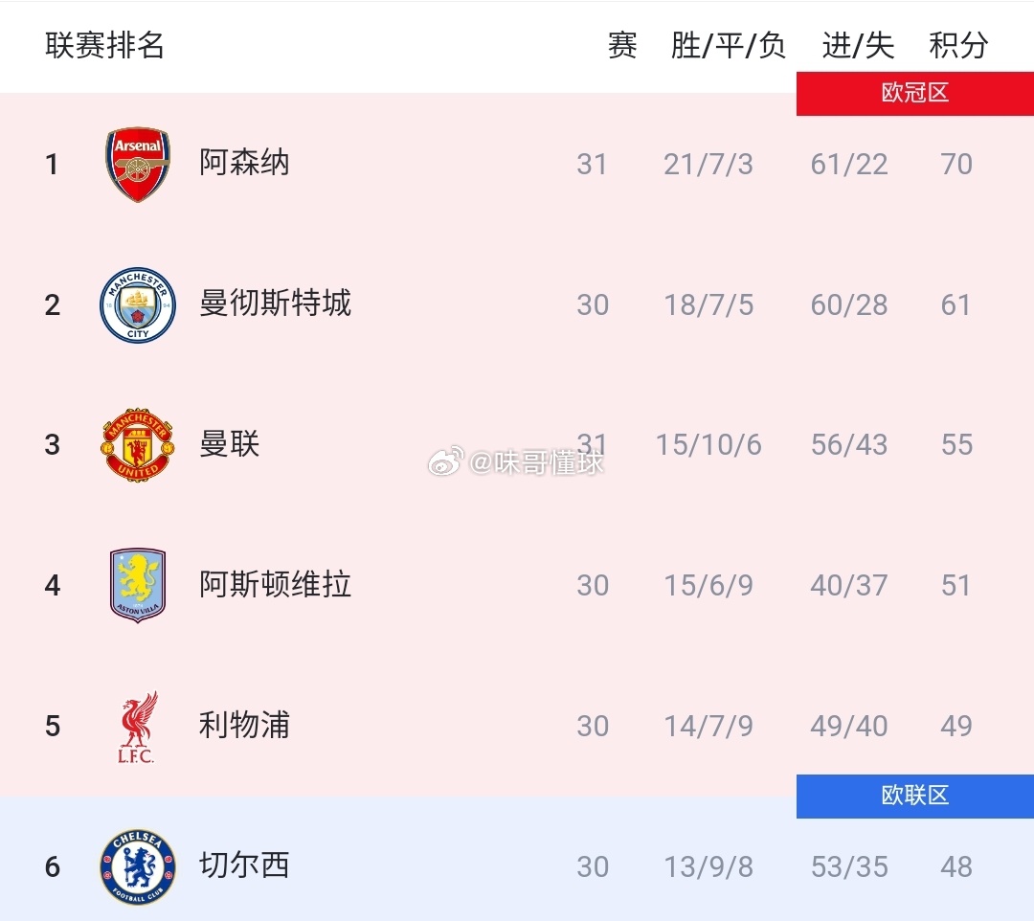Click team name 曼联

click(230, 443)
